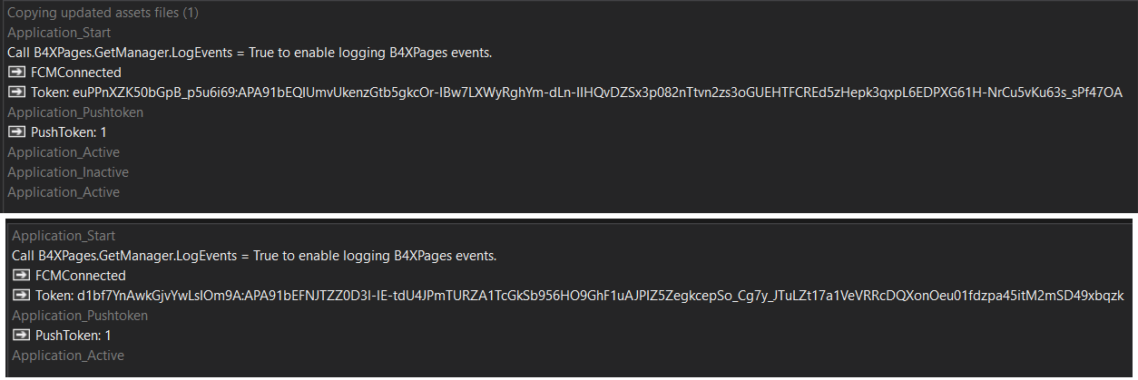Click arrow icon beside the d1bf7Yn token line

point(21,296)
